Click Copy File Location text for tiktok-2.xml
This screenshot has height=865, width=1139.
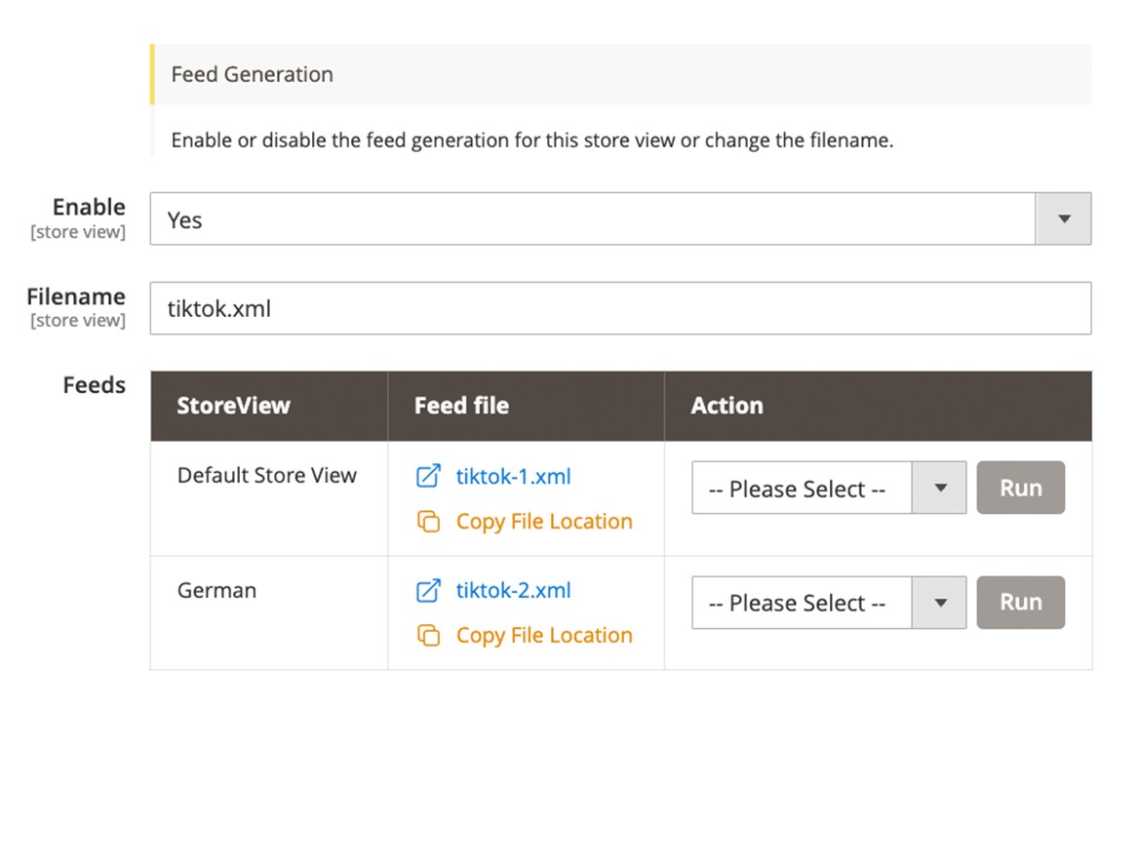point(544,636)
